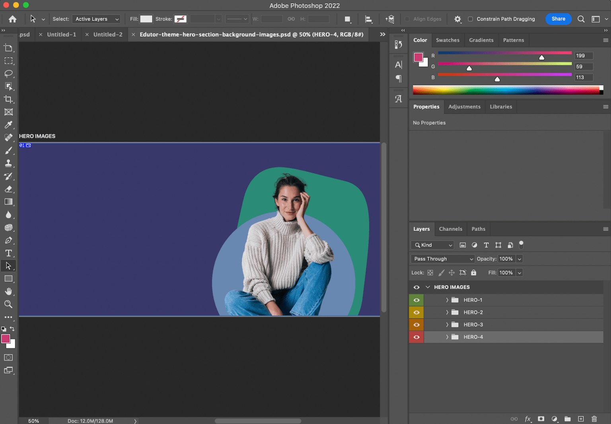Open the Active Layers select dropdown
Screen dimensions: 611x424
pos(97,19)
